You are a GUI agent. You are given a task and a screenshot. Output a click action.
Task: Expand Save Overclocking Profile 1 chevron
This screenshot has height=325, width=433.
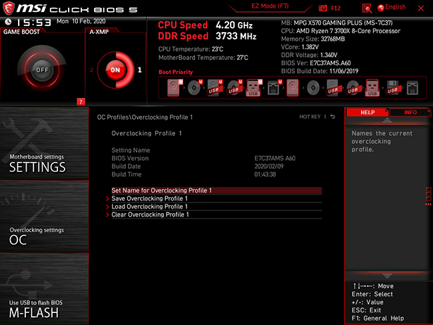(107, 198)
